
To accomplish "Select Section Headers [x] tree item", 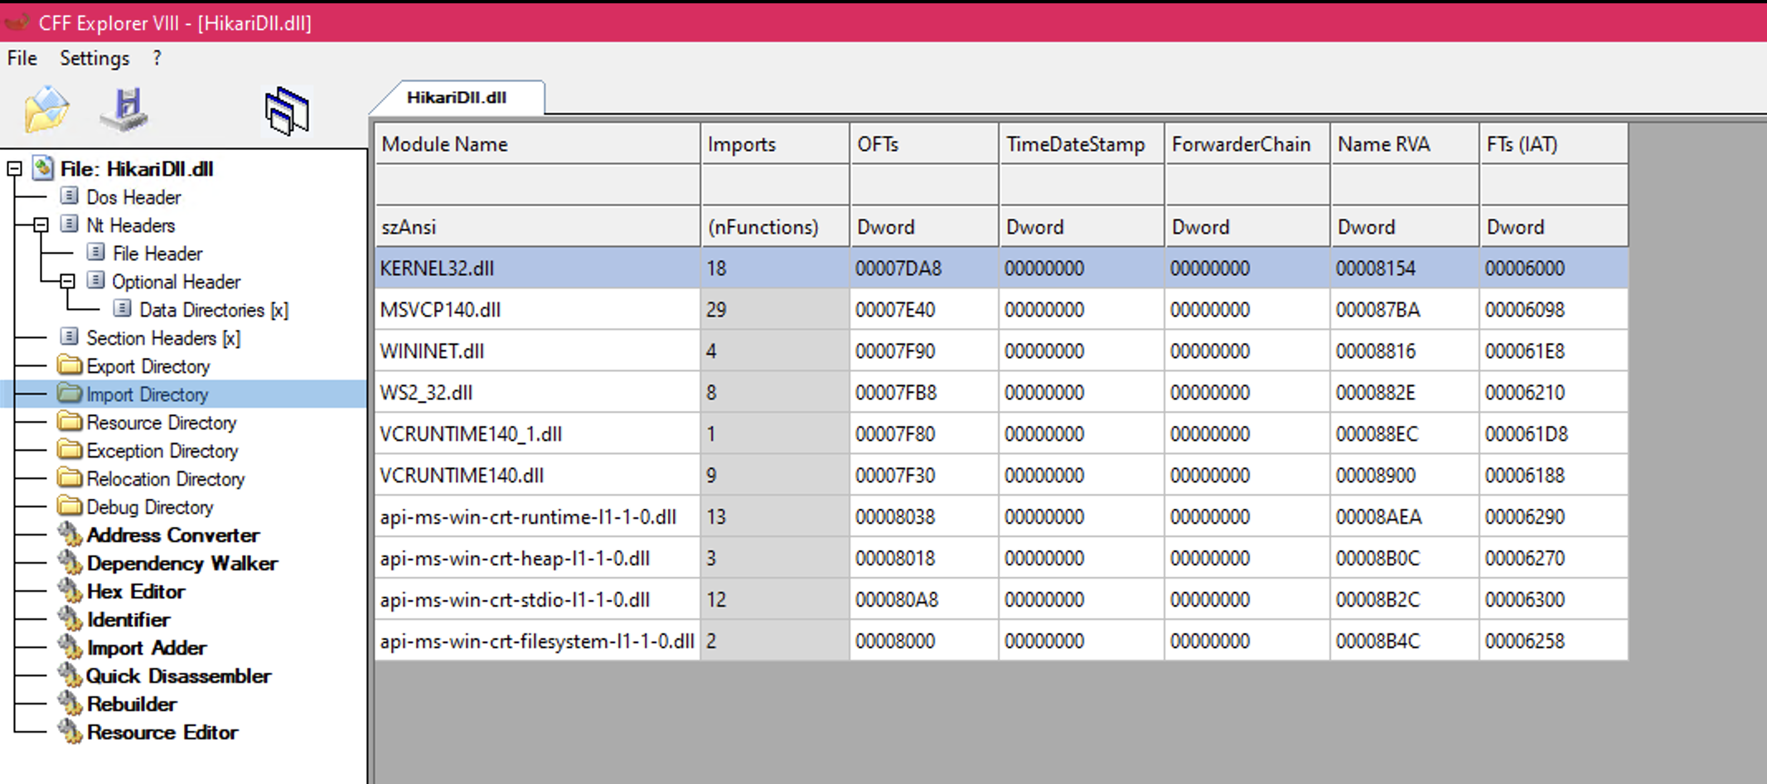I will pos(162,338).
